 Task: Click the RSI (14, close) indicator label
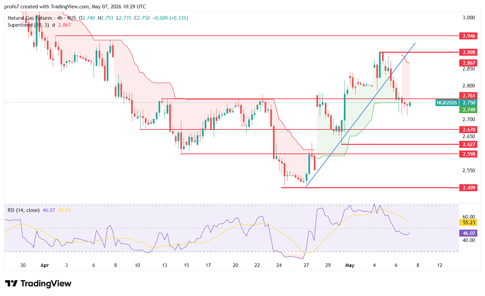pyautogui.click(x=24, y=210)
